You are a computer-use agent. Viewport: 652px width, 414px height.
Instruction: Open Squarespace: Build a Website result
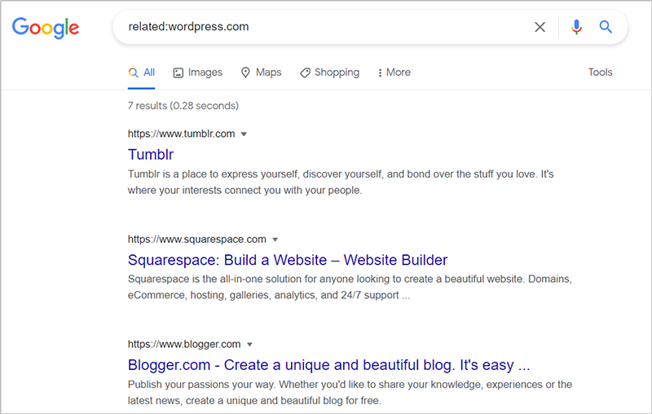pyautogui.click(x=288, y=260)
